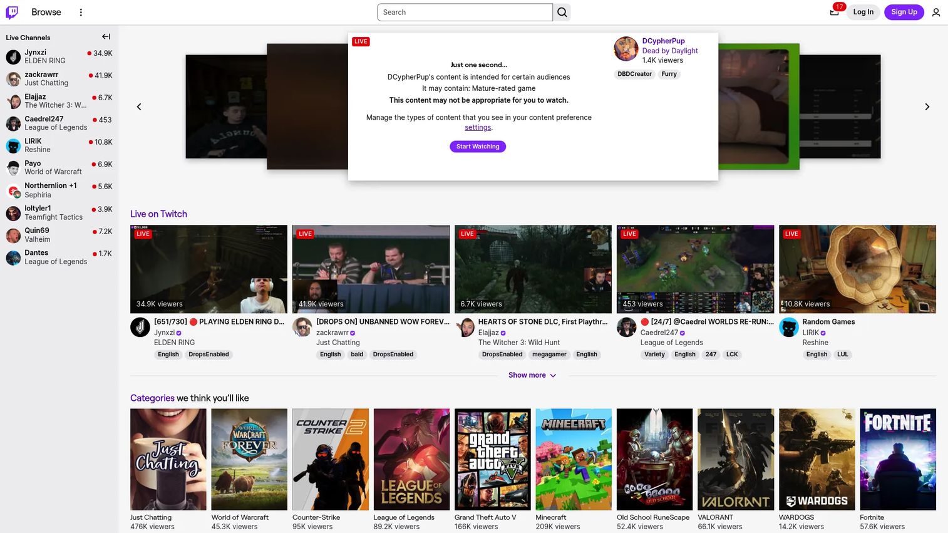Select Variety tag under Caedrel247
Screen dimensions: 948x533
click(x=654, y=354)
